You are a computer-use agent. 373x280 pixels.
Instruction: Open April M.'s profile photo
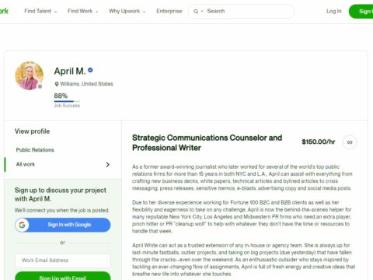tap(29, 75)
